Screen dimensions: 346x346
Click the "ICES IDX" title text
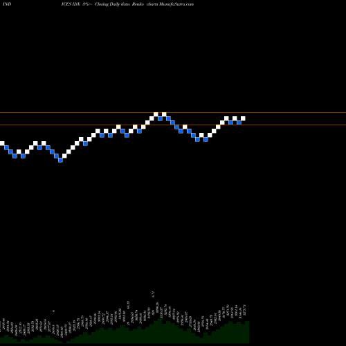[71, 4]
